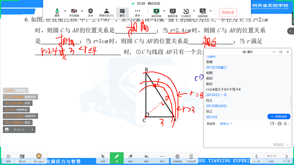This screenshot has width=294, height=165.
Task: Start a 新的共享 screen share
Action: (x=156, y=12)
